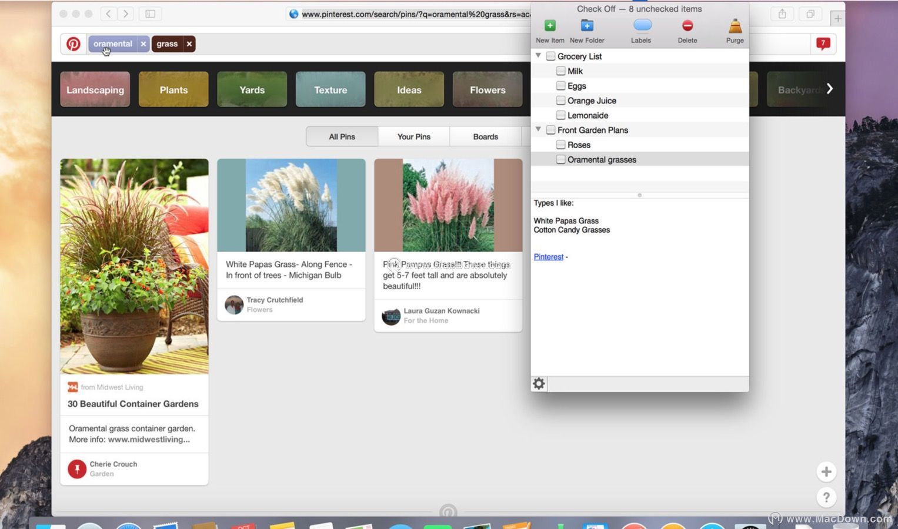Check off Eggs

tap(561, 86)
